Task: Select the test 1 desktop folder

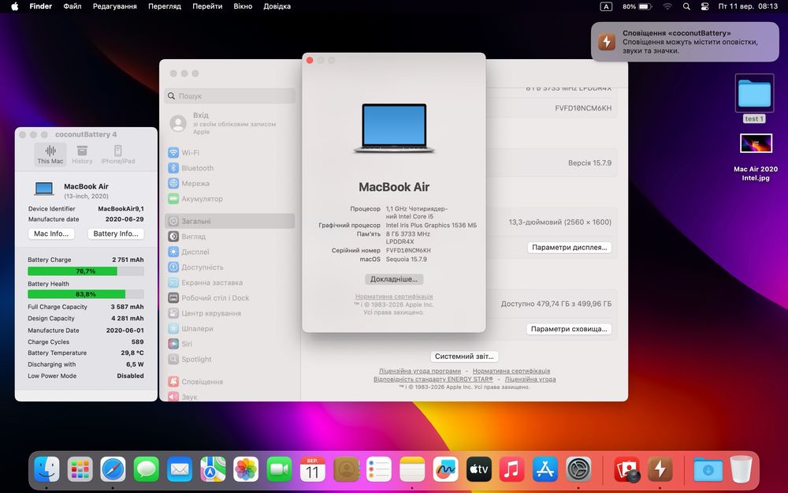Action: pos(754,99)
